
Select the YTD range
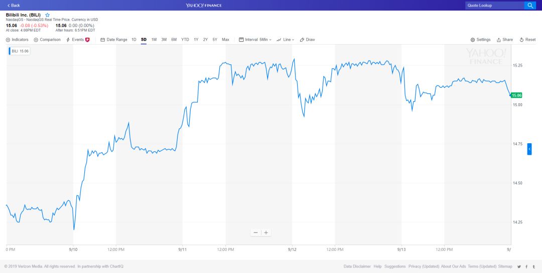pyautogui.click(x=185, y=40)
